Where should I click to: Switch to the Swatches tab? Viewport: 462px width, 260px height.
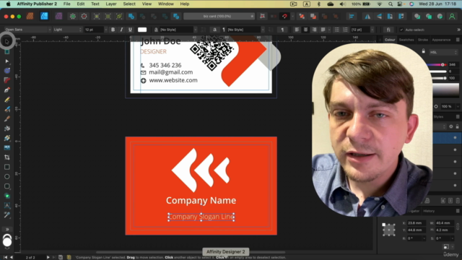406,40
